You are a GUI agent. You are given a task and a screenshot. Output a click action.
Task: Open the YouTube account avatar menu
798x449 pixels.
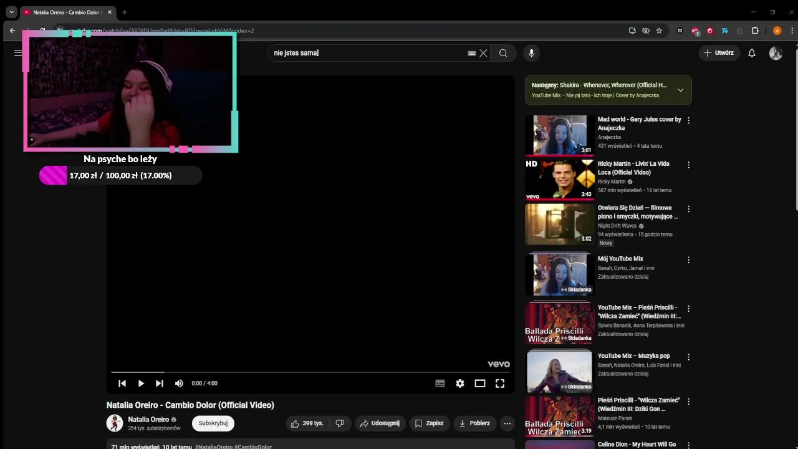click(x=776, y=53)
